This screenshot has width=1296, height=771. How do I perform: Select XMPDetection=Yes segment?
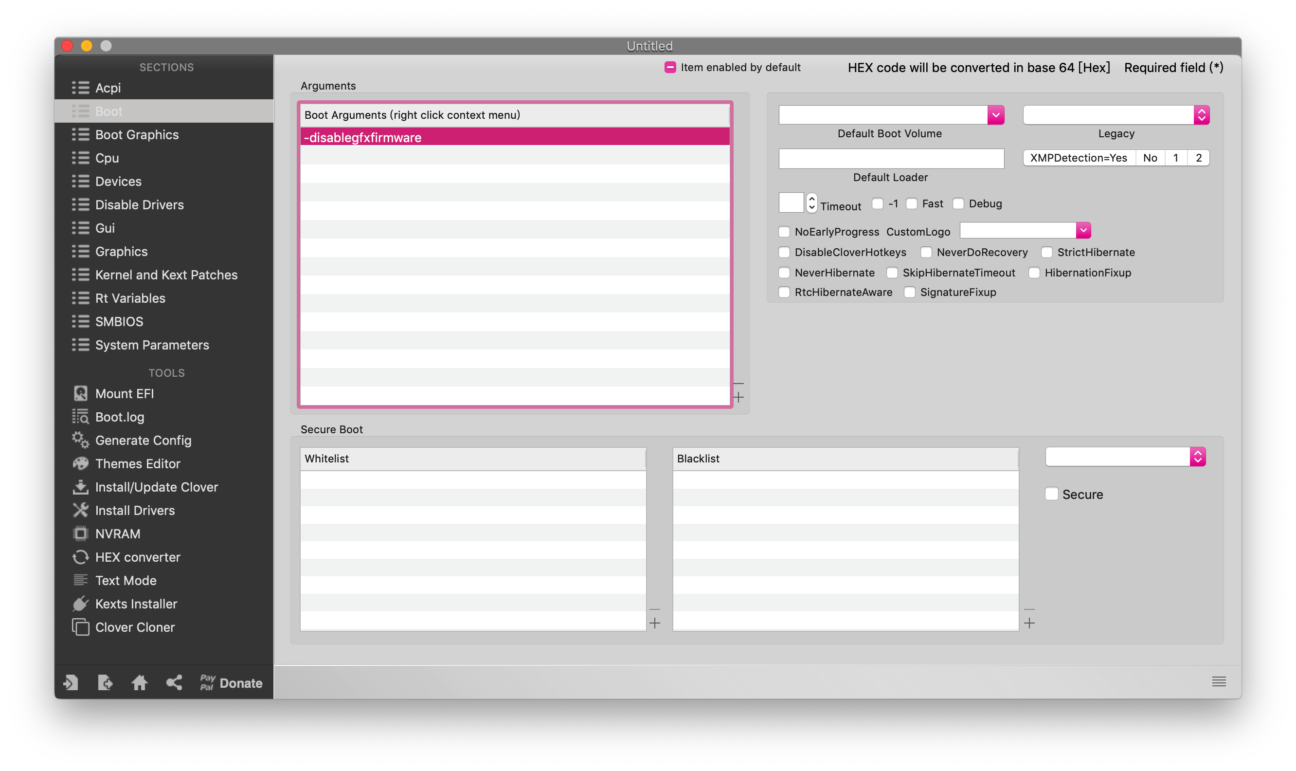click(1079, 158)
